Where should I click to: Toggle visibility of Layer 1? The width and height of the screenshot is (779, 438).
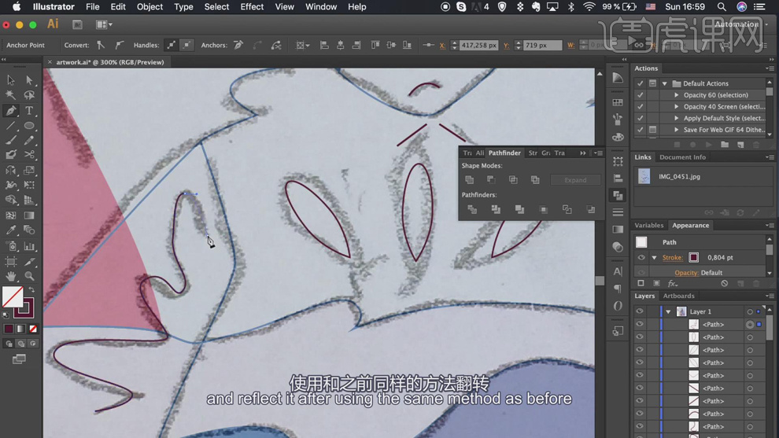pyautogui.click(x=640, y=311)
